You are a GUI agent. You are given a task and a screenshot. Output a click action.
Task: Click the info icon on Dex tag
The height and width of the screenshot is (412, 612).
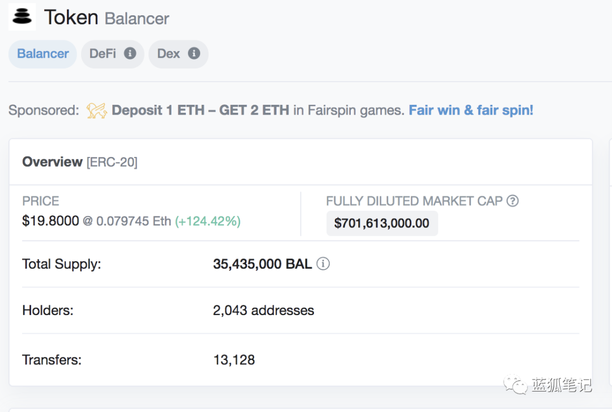194,53
